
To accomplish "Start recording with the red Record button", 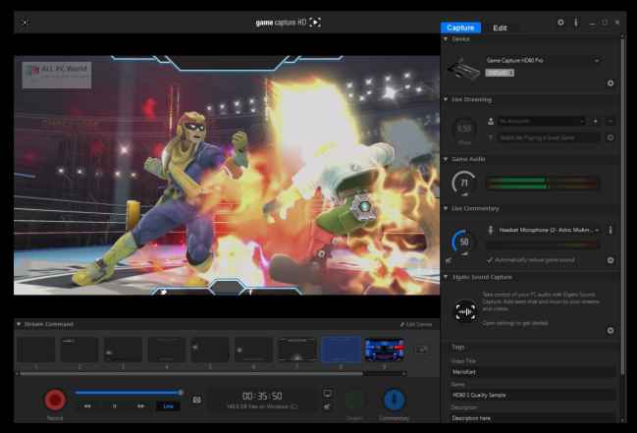I will 55,400.
